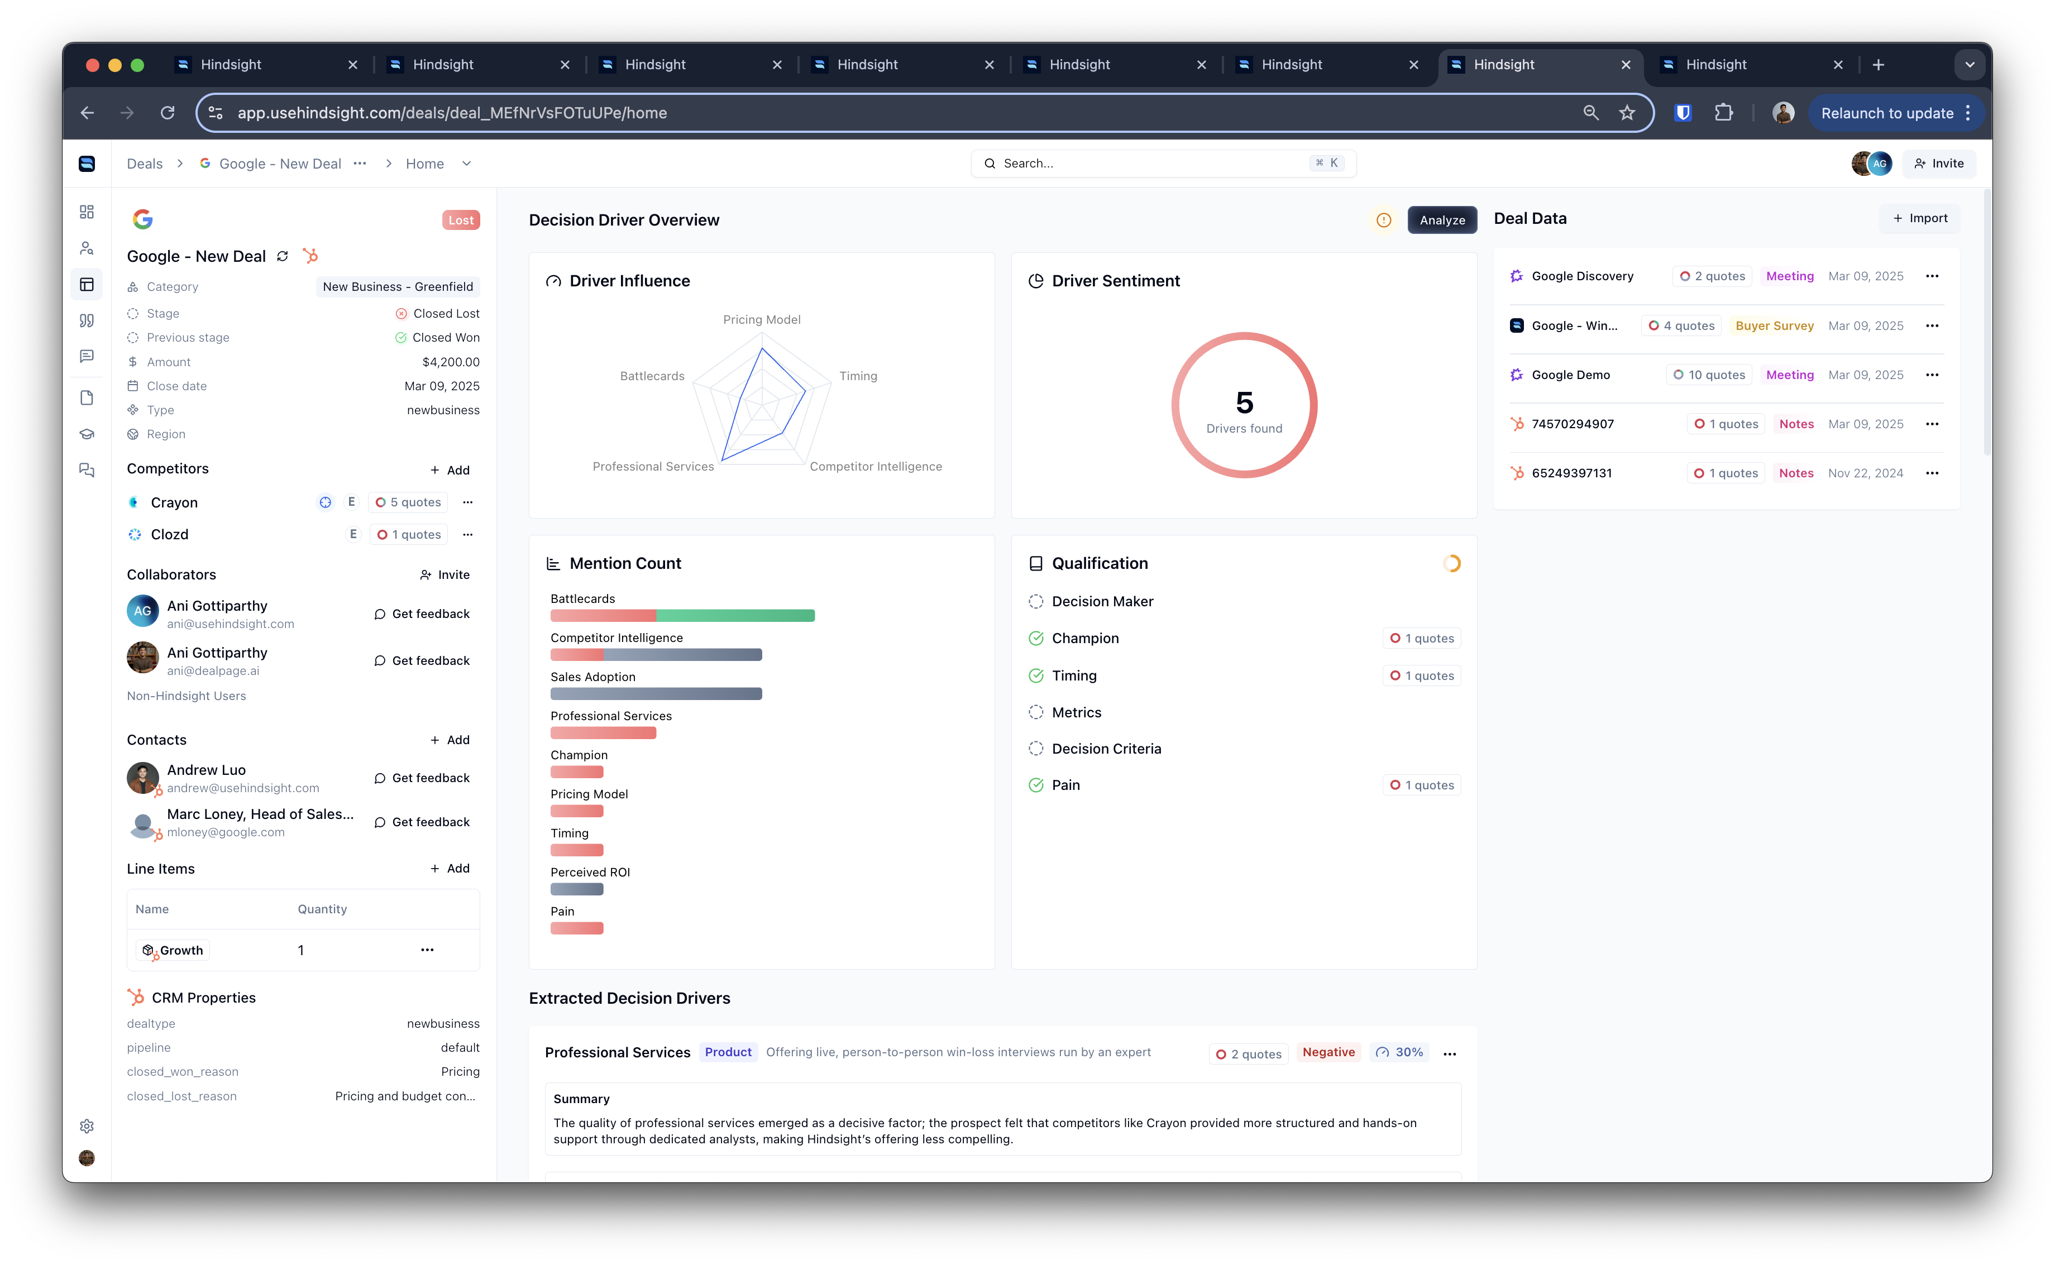The height and width of the screenshot is (1265, 2055).
Task: Click the Analyze button
Action: (x=1442, y=220)
